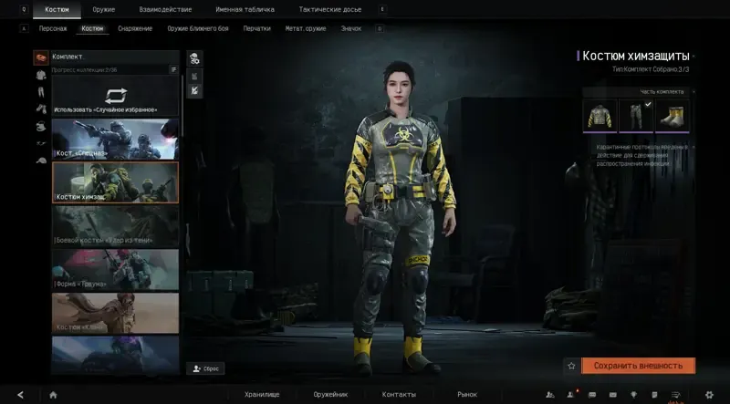Select the hazmat jacket set piece
This screenshot has height=404, width=730.
pyautogui.click(x=600, y=116)
